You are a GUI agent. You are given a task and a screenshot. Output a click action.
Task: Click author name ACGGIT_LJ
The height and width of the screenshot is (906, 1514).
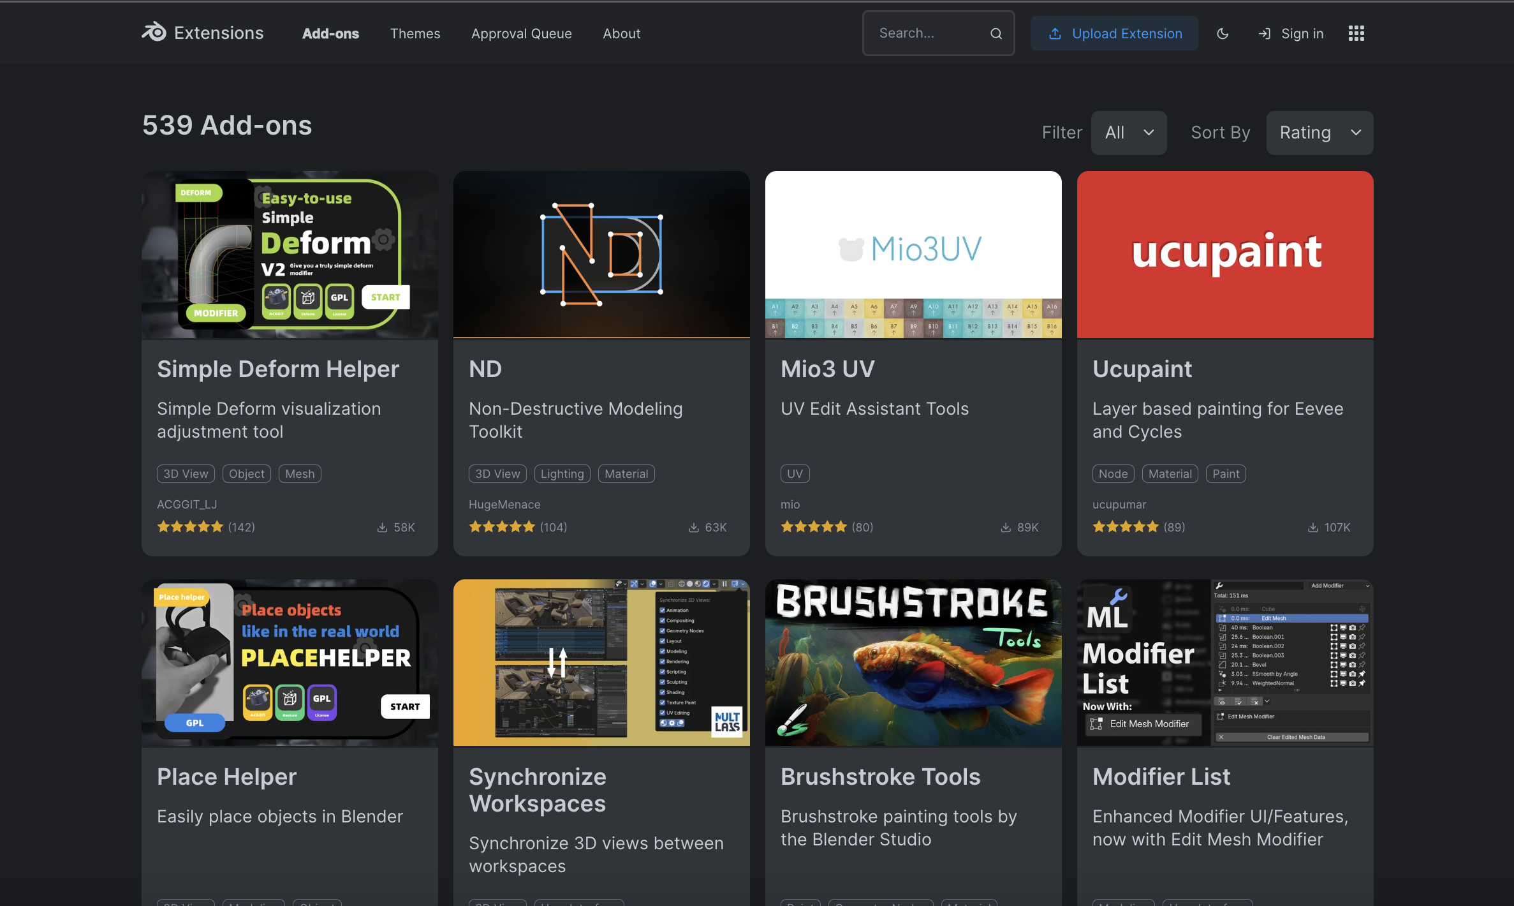pyautogui.click(x=187, y=505)
